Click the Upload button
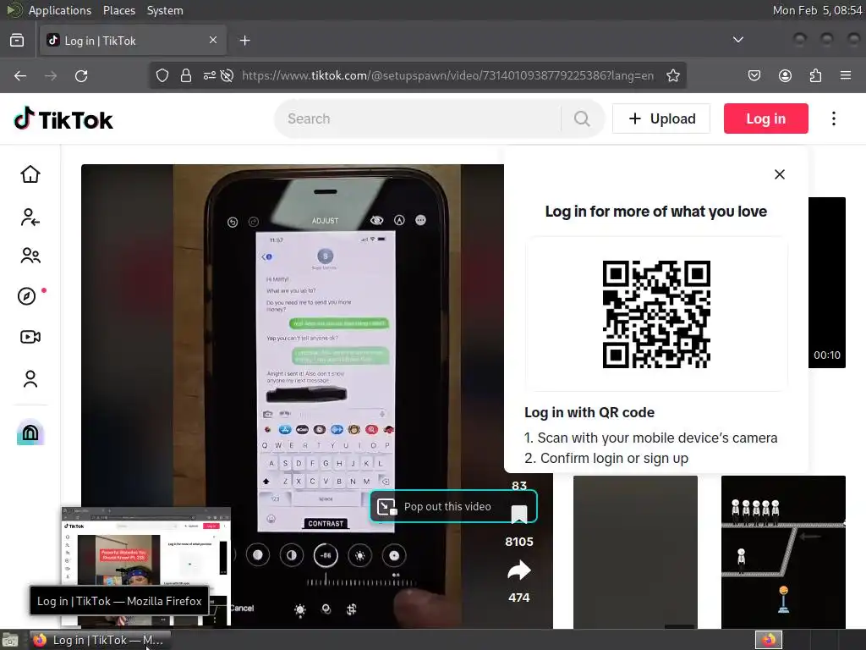The width and height of the screenshot is (866, 650). click(x=661, y=118)
